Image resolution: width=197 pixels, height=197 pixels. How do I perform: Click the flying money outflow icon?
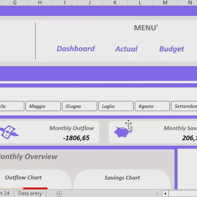coord(9,132)
